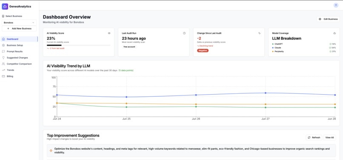343x160 pixels.
Task: Click the Perplexity 31% value
Action: 334,51
